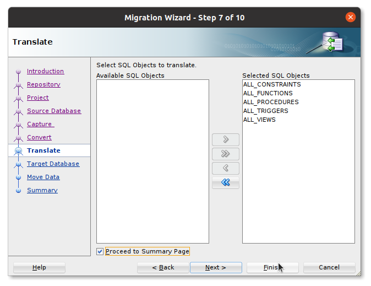The height and width of the screenshot is (286, 371).
Task: Click the Cancel button
Action: (329, 267)
